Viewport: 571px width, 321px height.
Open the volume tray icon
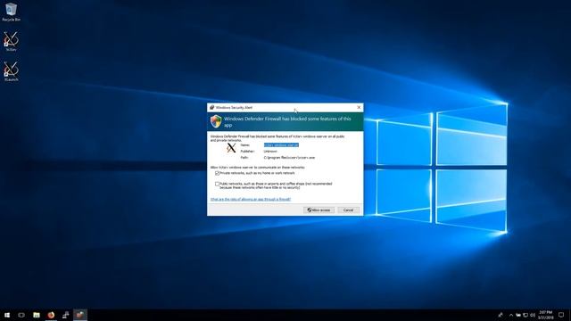tap(533, 315)
